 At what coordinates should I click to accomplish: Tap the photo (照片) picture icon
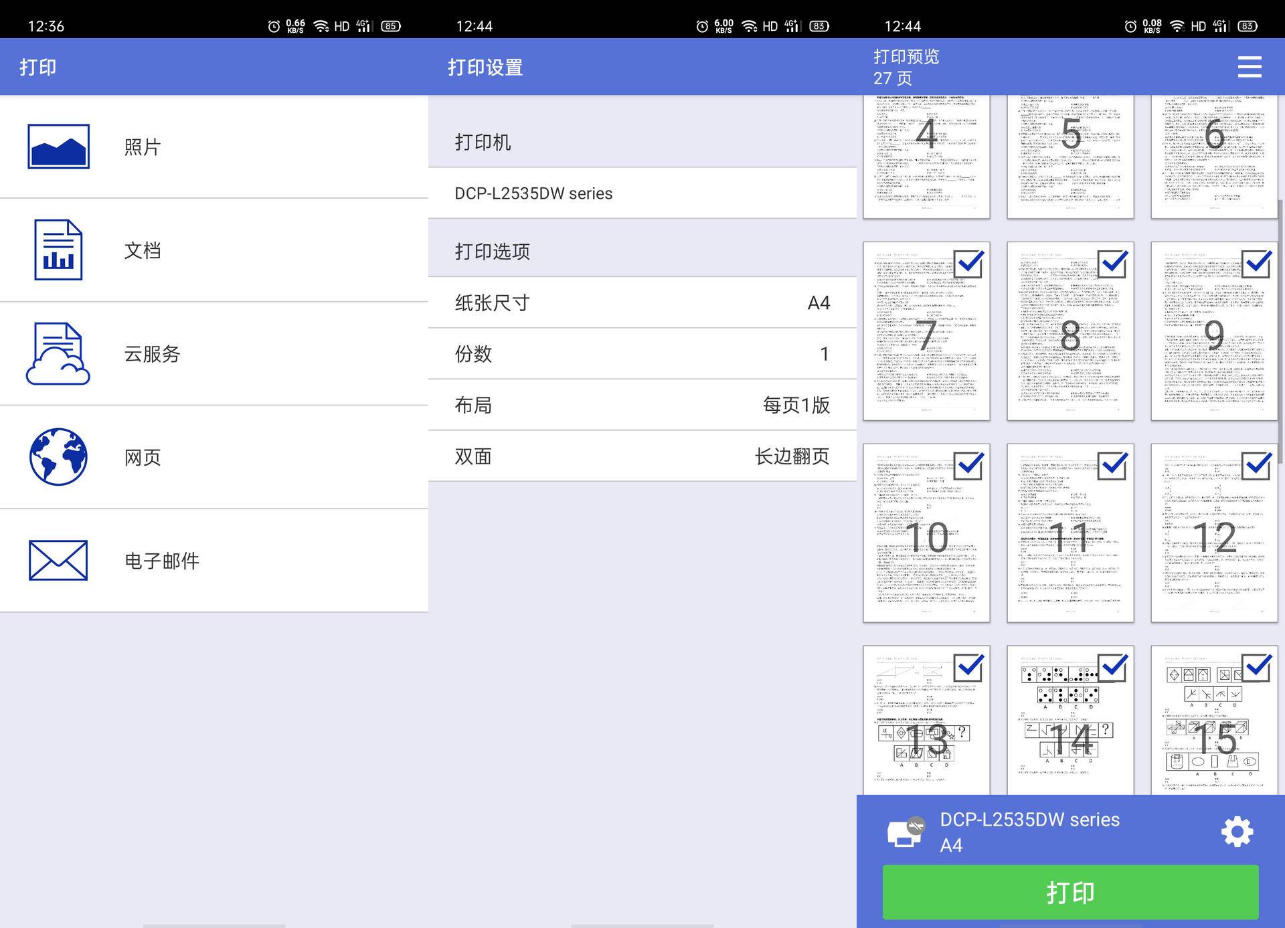[58, 147]
